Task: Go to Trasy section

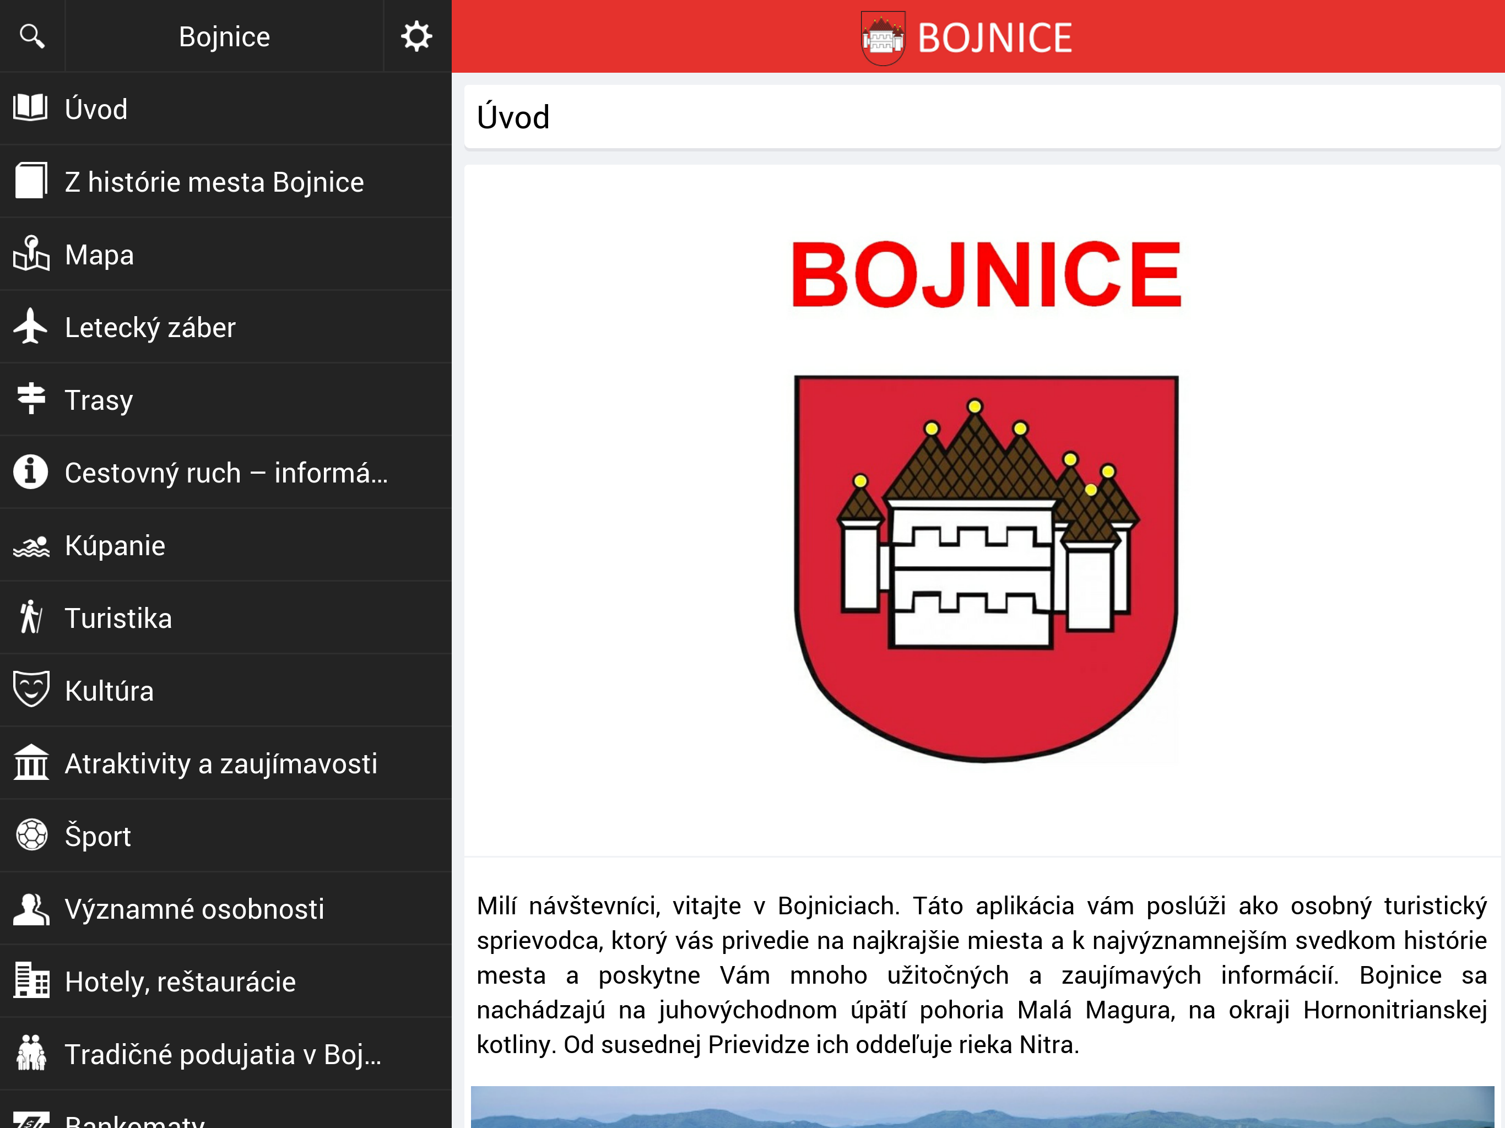Action: [226, 400]
